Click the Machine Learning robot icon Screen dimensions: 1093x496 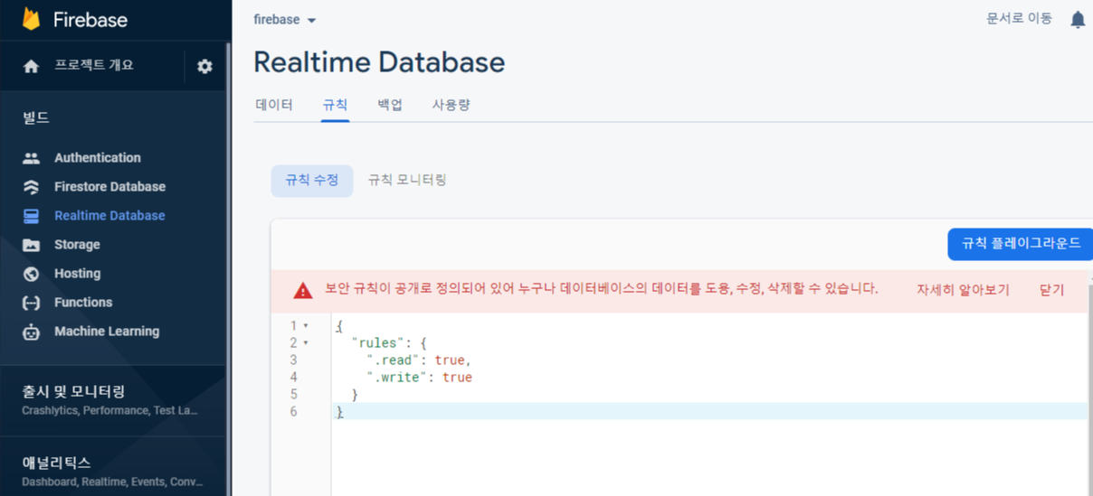(x=32, y=332)
